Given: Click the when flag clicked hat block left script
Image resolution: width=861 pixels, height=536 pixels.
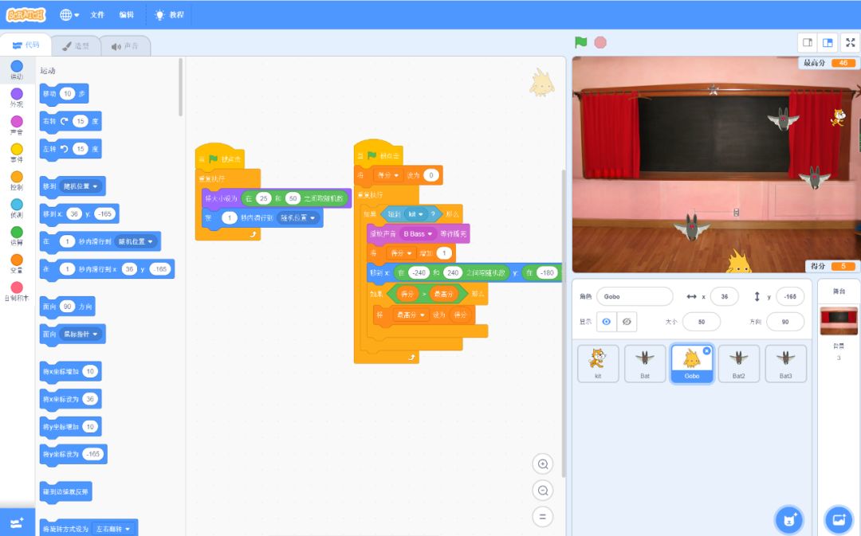Looking at the screenshot, I should click(220, 158).
